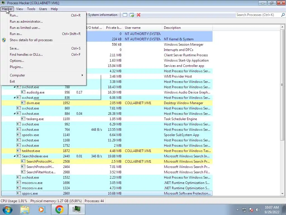286x215 pixels.
Task: Open Find handles or DLLs...
Action: (x=43, y=55)
